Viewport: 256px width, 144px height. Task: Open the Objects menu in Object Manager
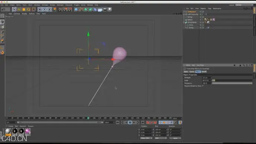click(x=203, y=9)
